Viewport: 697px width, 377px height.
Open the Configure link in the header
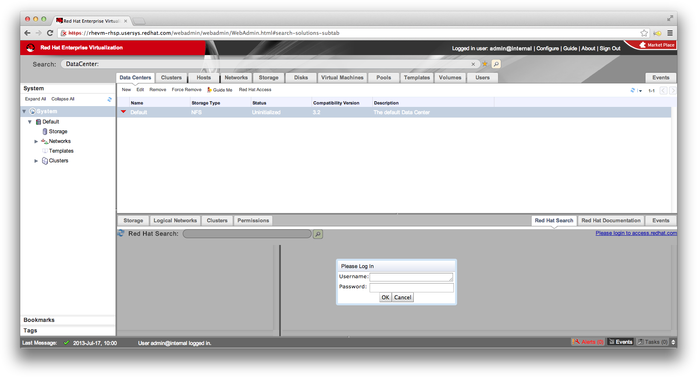(547, 49)
